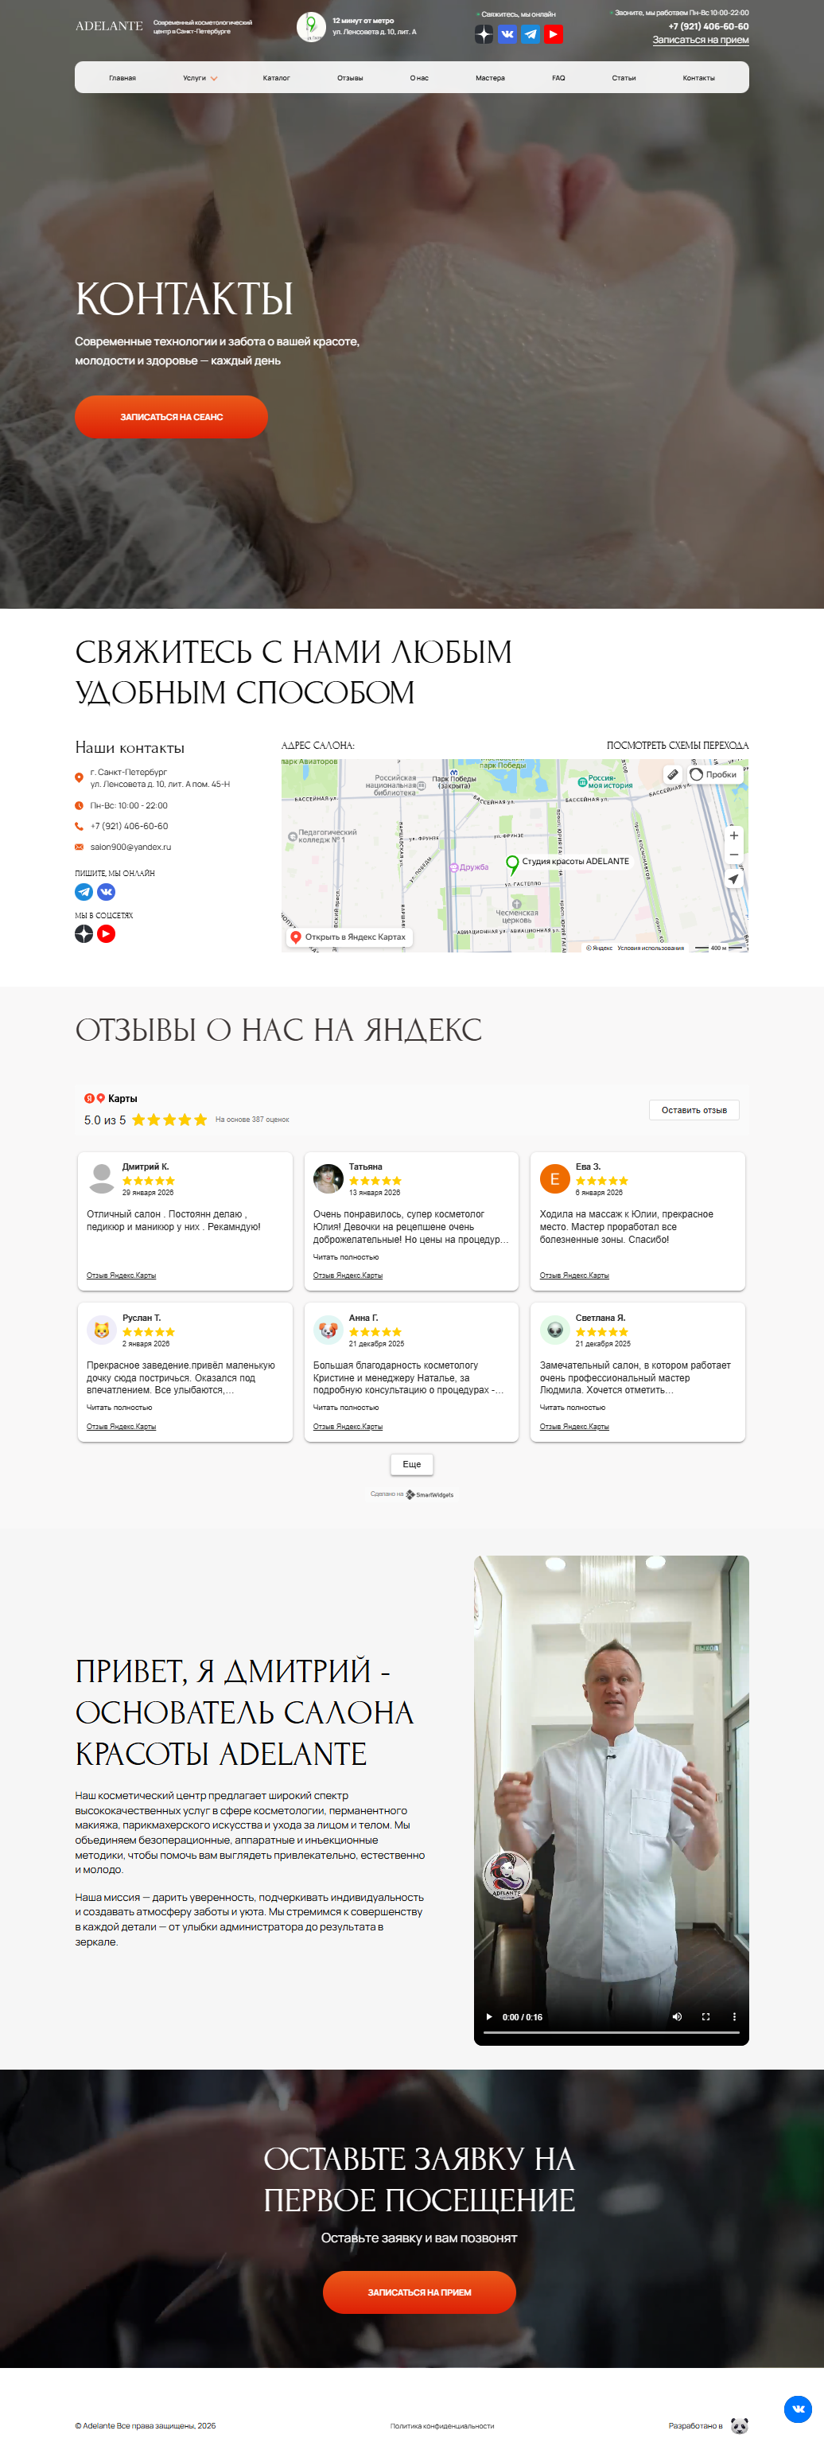The image size is (824, 2446).
Task: Click the header phone number +7 (921) 406-60-60
Action: click(x=708, y=26)
